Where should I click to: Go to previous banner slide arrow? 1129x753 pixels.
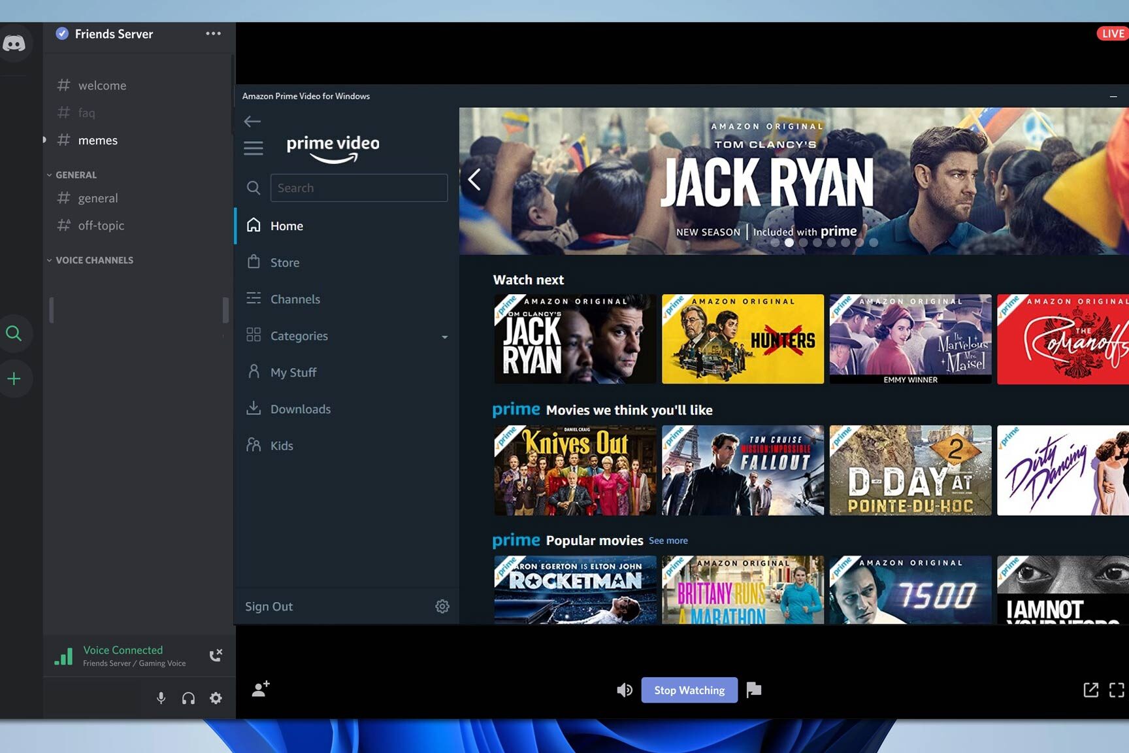pyautogui.click(x=474, y=179)
